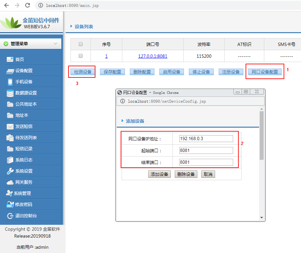Open 待发送列表 in the sidebar menu
Viewport: 301px width, 253px height.
click(26, 137)
